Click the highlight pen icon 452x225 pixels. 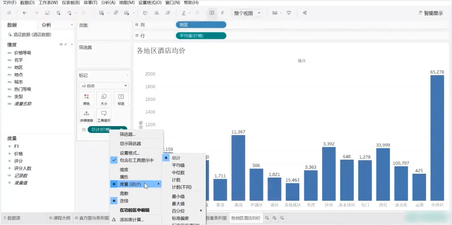pos(184,13)
